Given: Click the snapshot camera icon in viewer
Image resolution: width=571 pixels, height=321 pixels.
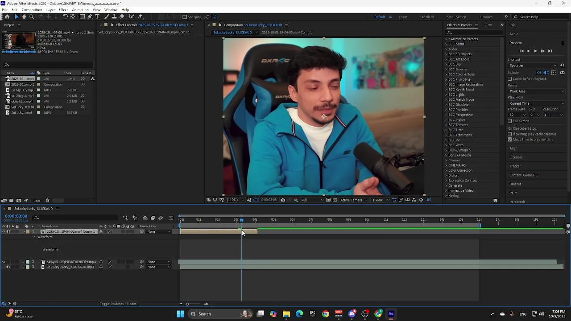Looking at the screenshot, I should point(283,200).
